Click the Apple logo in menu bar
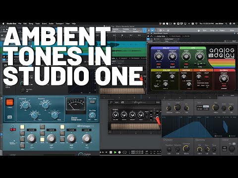This screenshot has height=178, width=238. point(3,24)
